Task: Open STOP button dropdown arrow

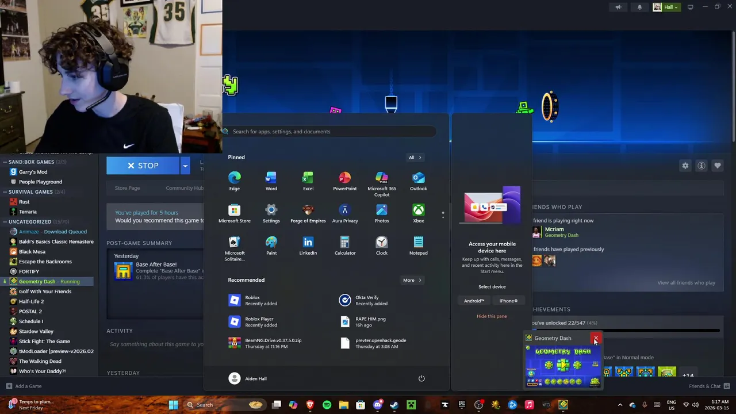Action: pos(185,166)
